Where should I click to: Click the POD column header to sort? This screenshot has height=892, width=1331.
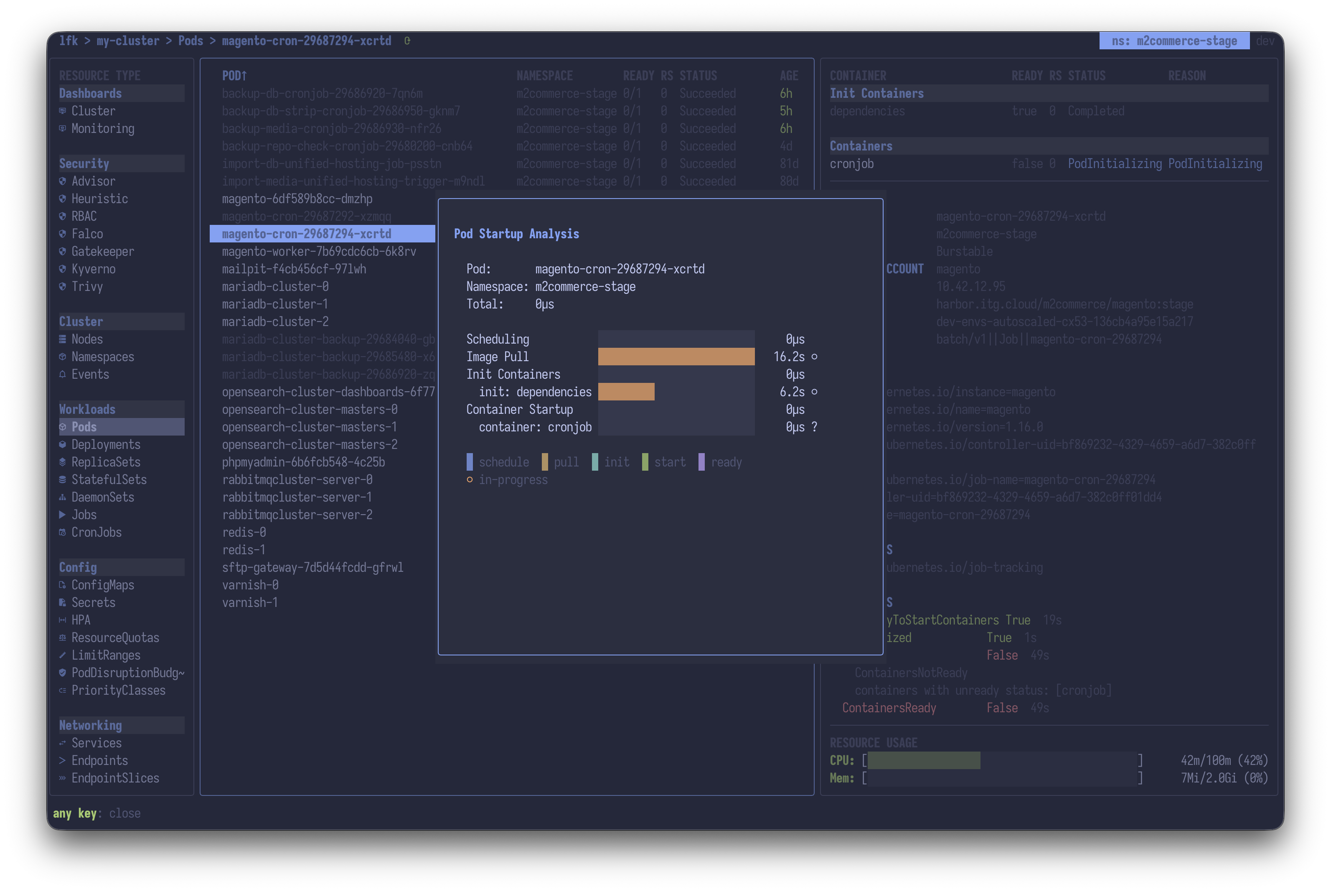[x=234, y=76]
